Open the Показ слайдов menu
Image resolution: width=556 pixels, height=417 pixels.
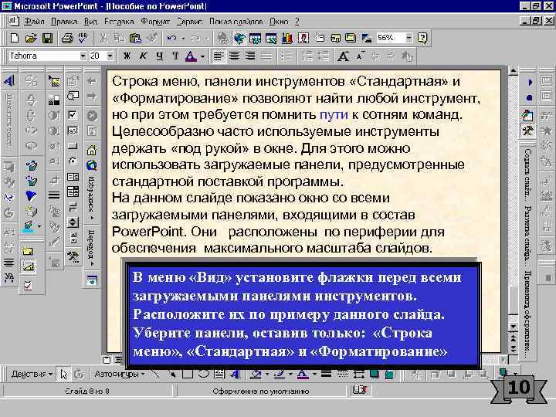tap(236, 22)
